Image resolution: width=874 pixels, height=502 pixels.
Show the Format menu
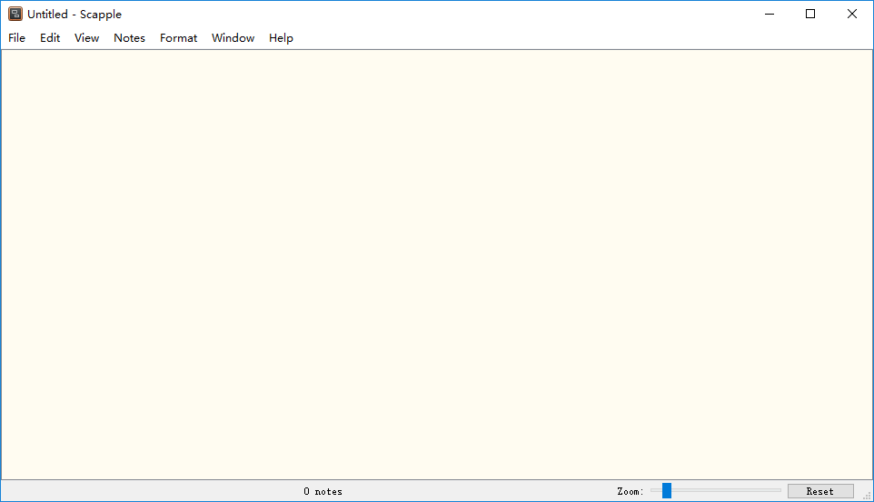178,38
